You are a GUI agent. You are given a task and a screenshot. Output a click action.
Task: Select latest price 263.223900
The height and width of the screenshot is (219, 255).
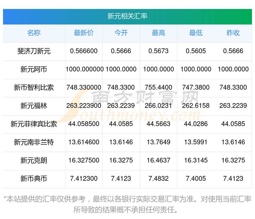click(84, 106)
